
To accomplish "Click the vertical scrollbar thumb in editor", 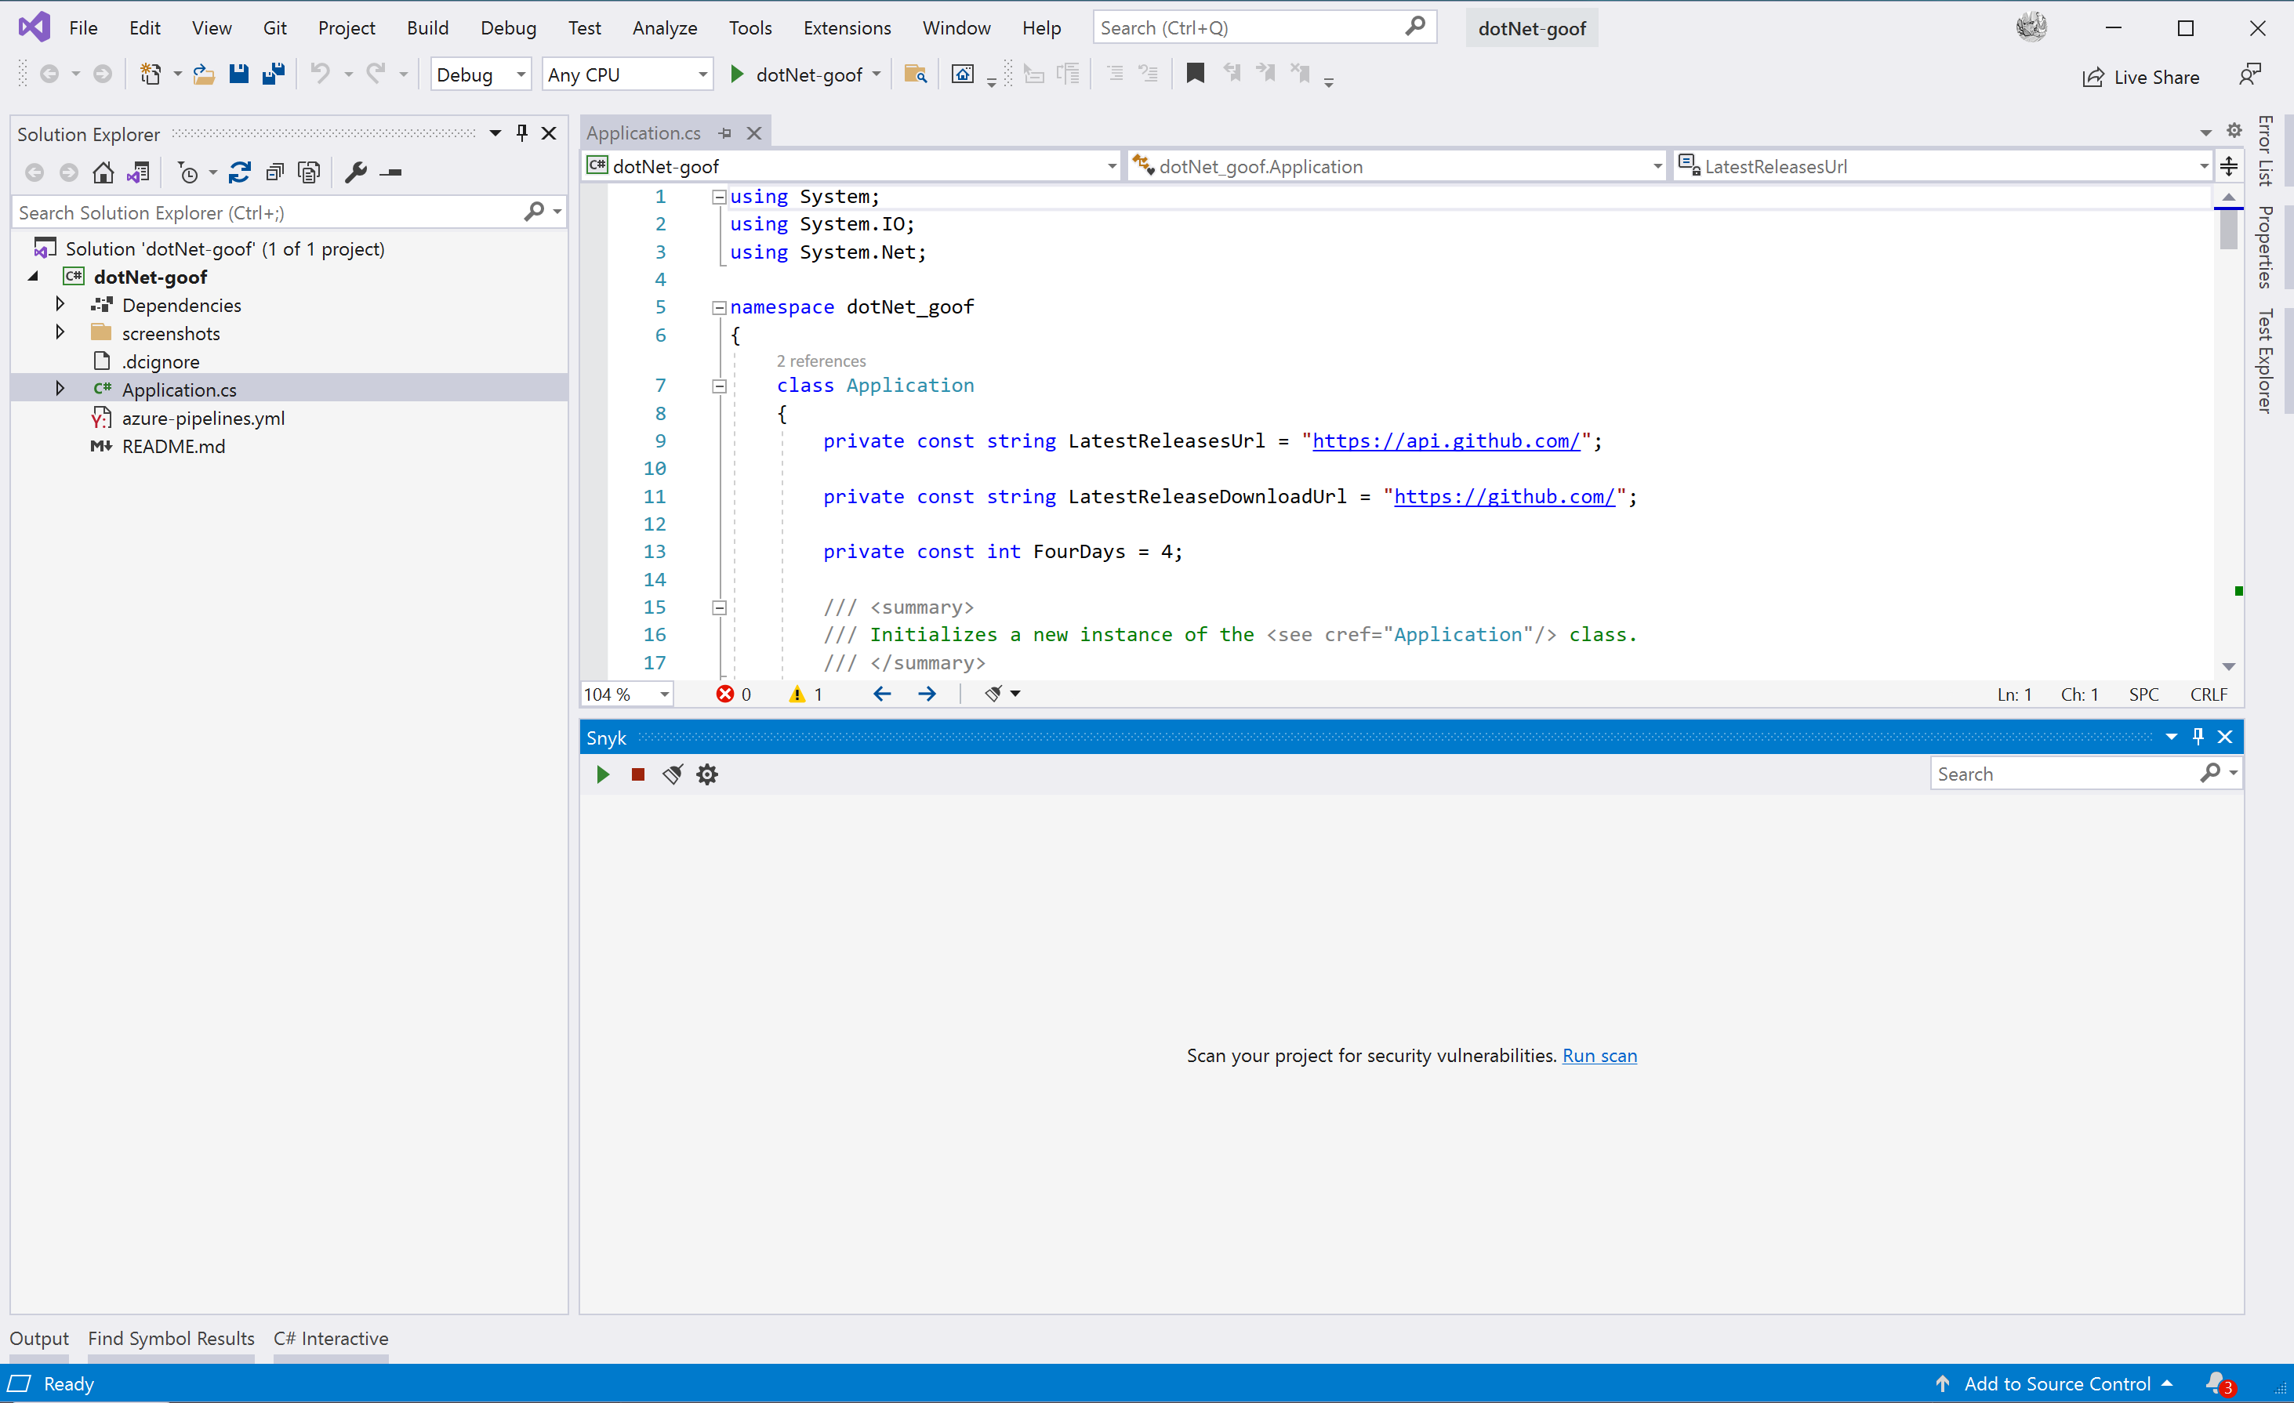I will click(x=2228, y=231).
